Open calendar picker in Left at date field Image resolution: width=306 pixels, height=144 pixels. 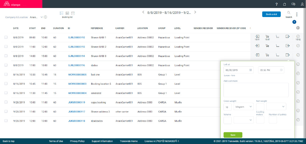(250, 70)
